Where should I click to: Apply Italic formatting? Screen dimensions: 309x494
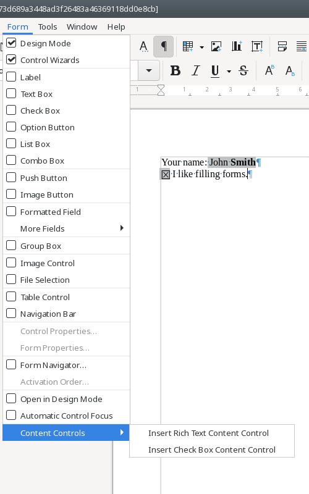point(196,70)
